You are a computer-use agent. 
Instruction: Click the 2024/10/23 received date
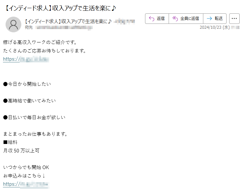[214, 27]
